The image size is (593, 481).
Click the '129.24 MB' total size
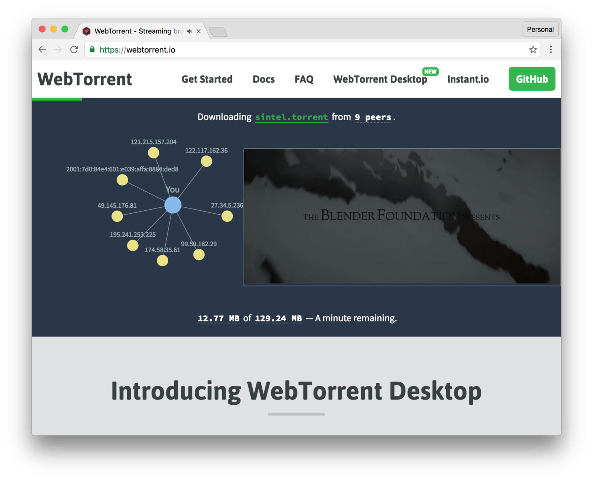278,318
